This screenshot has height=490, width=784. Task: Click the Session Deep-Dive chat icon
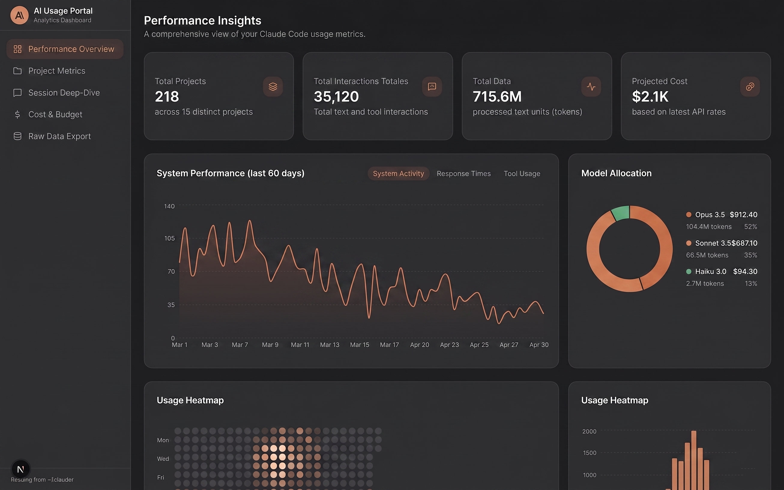click(17, 93)
